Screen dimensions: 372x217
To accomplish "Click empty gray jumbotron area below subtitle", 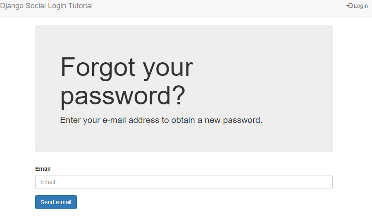I will tap(184, 139).
